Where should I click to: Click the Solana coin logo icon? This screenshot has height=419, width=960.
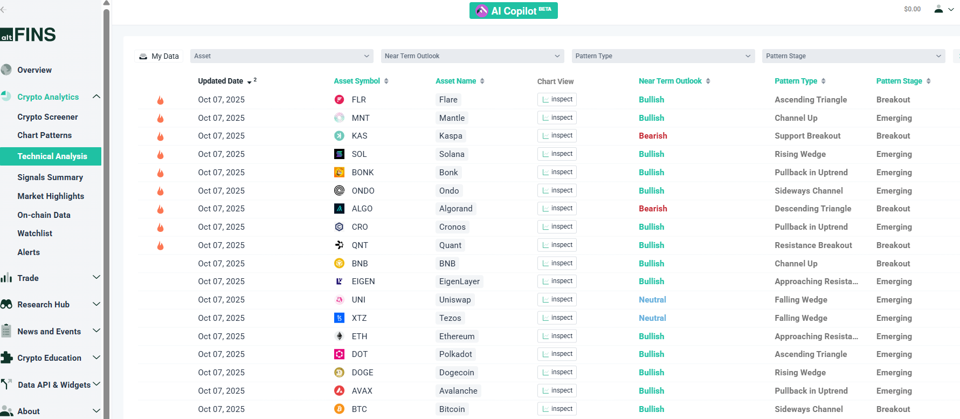click(x=339, y=154)
